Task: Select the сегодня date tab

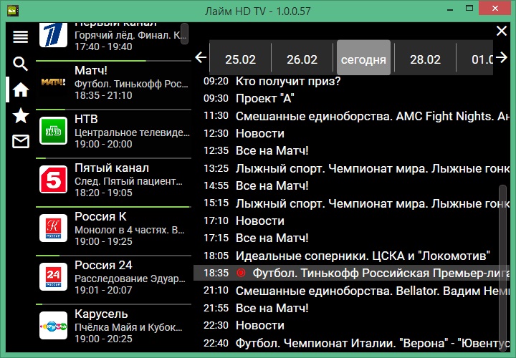Action: coord(363,58)
